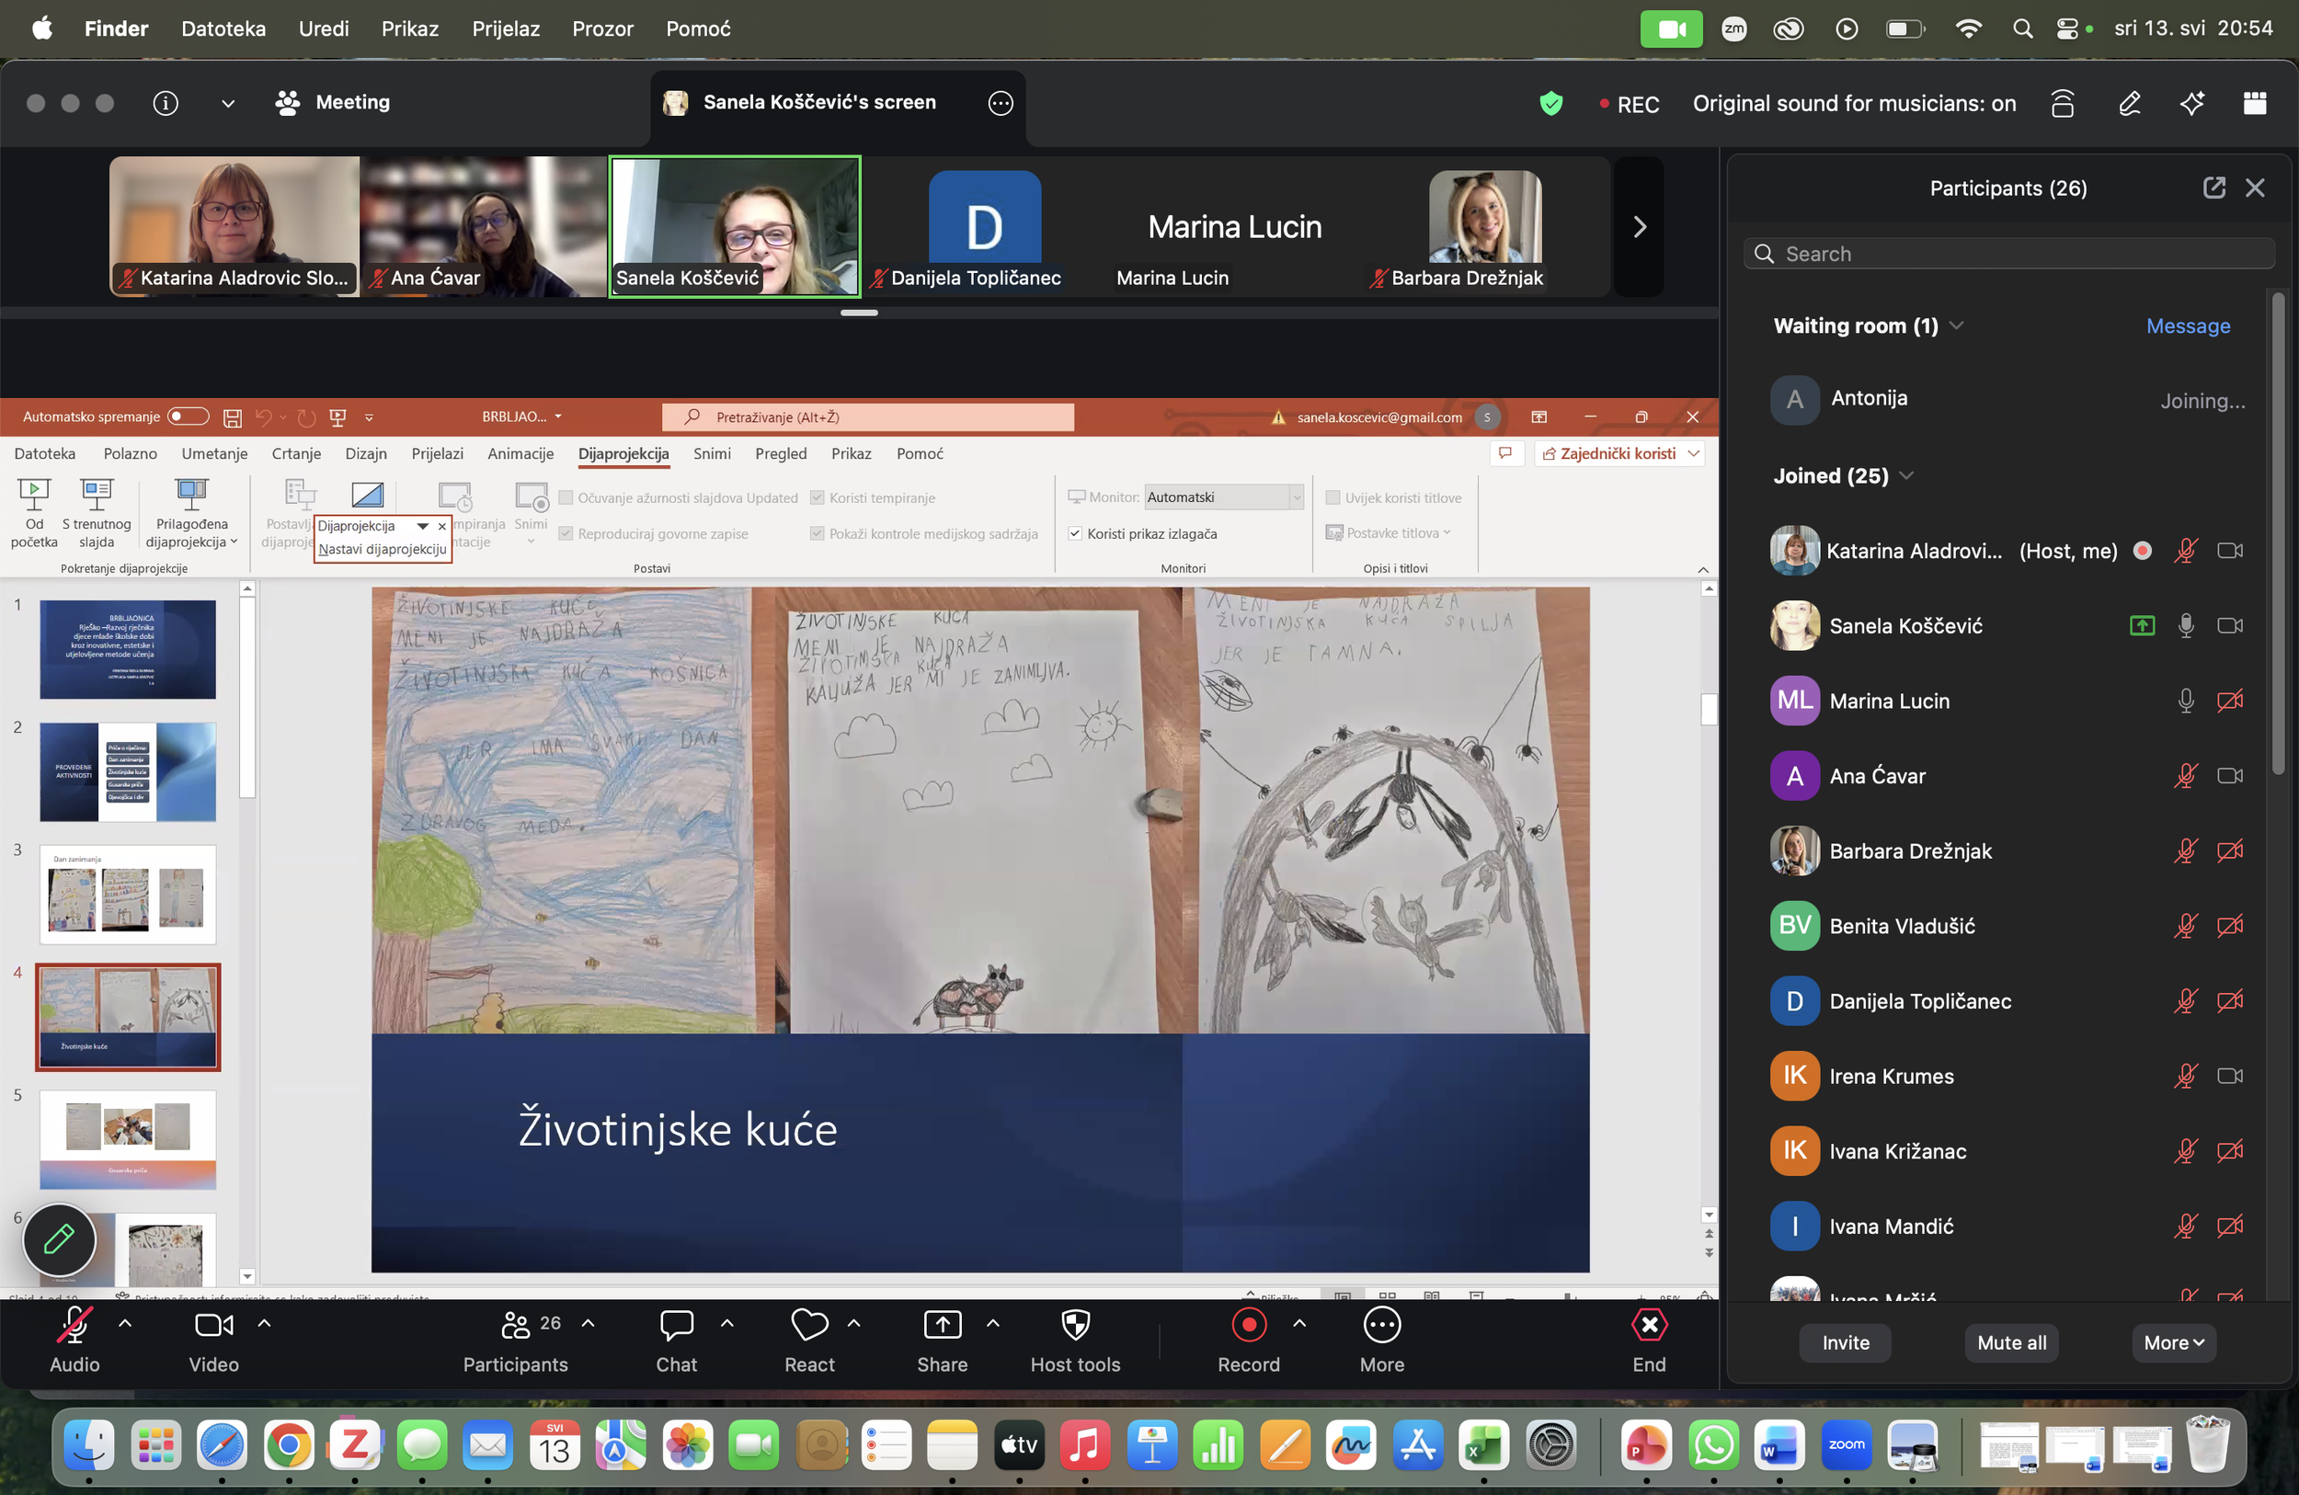
Task: Click the slide thumbnail panel scrollbar
Action: pos(247,695)
